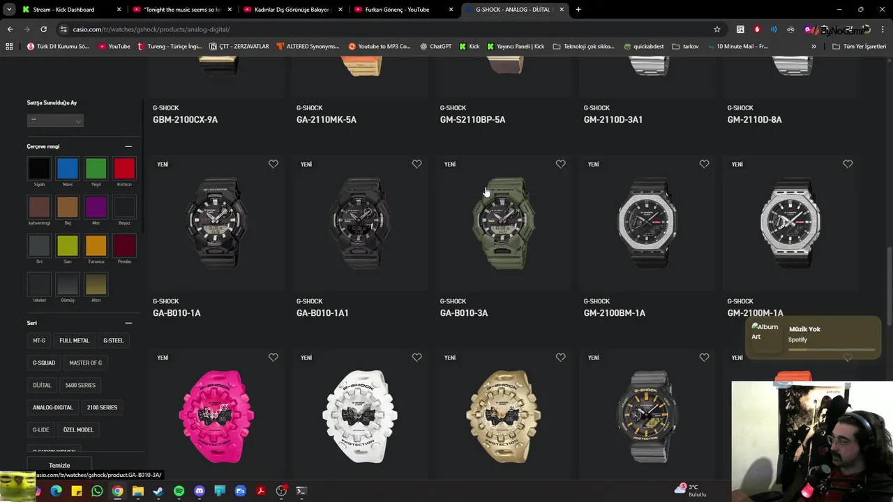Toggle the G-LIDE series filter
Viewport: 893px width, 502px height.
[40, 429]
